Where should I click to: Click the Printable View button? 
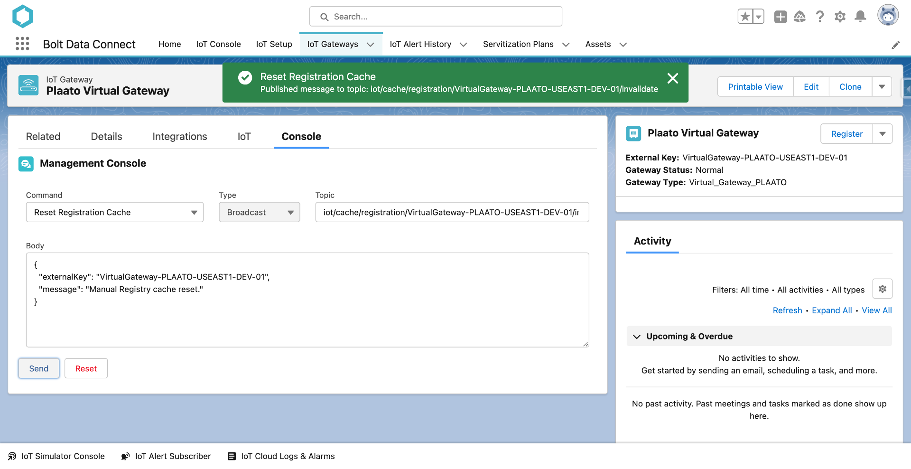(x=755, y=87)
